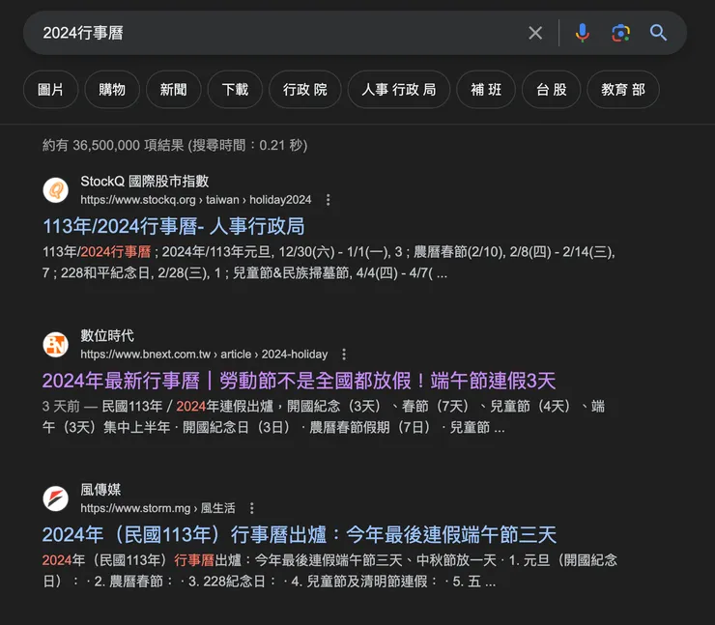Viewport: 715px width, 625px height.
Task: Click the bnext.com.tw article 2024-holiday URL
Action: pos(204,355)
